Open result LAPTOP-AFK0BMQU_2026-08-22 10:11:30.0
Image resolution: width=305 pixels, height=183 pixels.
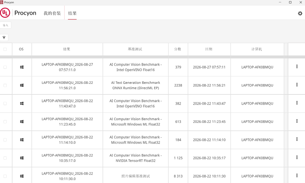(67, 176)
